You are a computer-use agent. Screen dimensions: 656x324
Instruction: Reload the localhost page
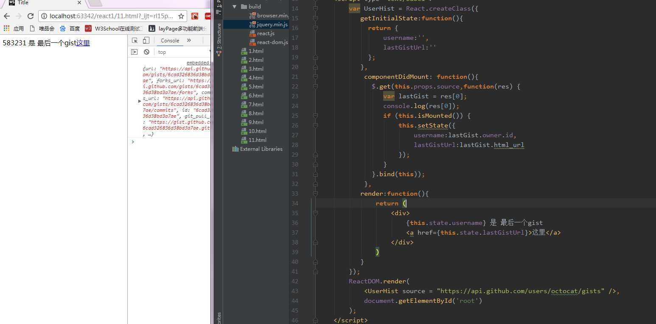[31, 16]
